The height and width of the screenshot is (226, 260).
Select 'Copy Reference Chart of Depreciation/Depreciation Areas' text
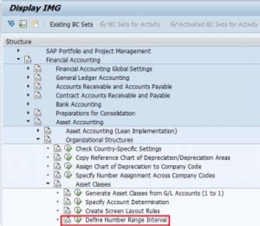(x=153, y=158)
